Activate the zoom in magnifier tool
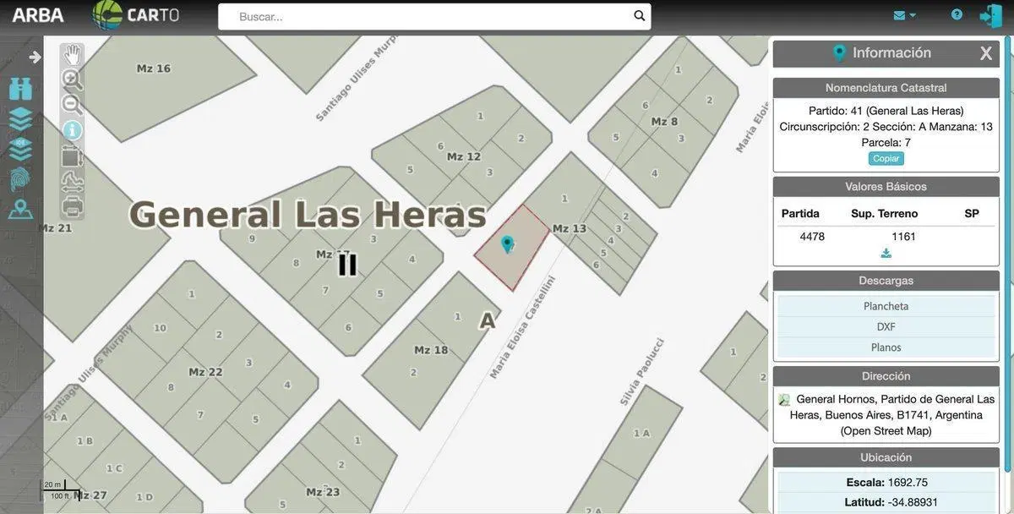Screen dimensions: 1014x514 (x=72, y=79)
